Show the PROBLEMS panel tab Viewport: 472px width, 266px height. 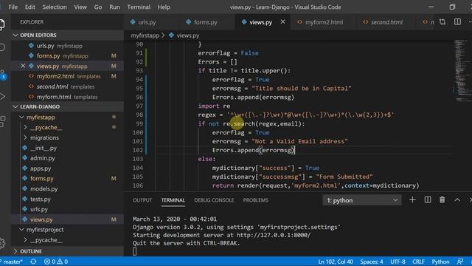tap(256, 200)
